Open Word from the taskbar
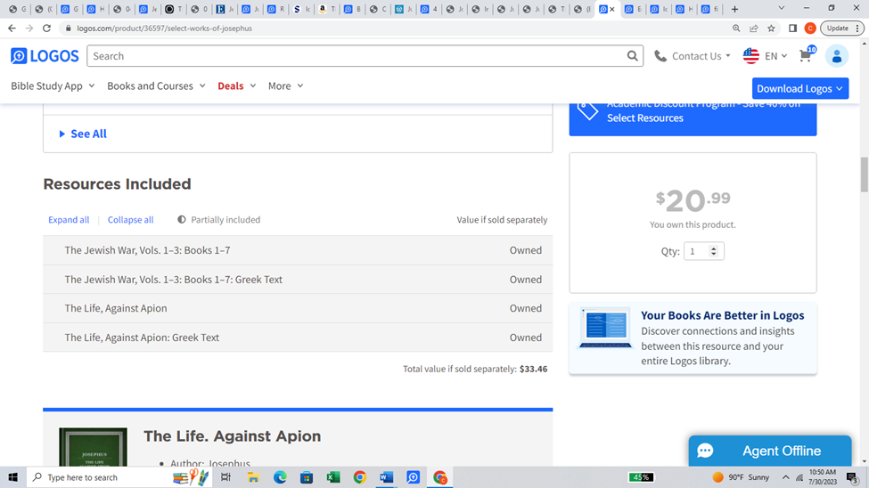 (386, 477)
